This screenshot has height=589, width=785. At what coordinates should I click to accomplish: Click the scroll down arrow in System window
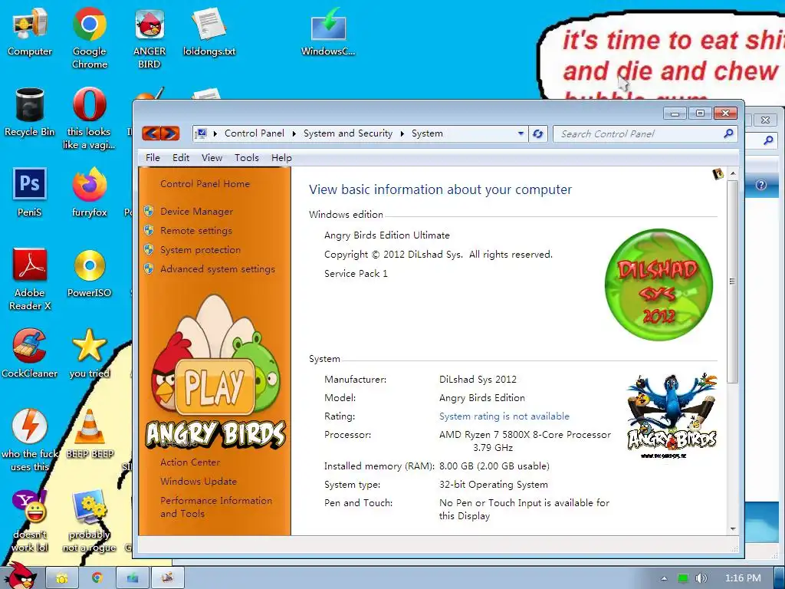(x=733, y=529)
